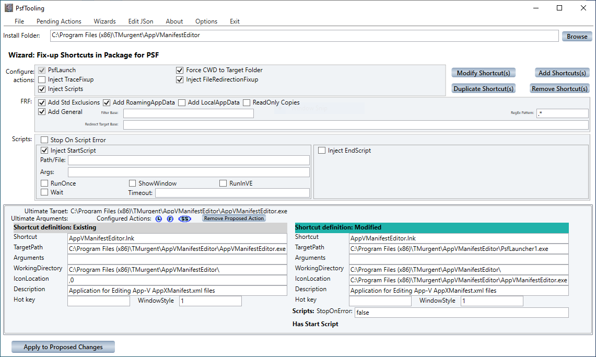
Task: Click Remove Shortcut(s) button
Action: point(560,88)
